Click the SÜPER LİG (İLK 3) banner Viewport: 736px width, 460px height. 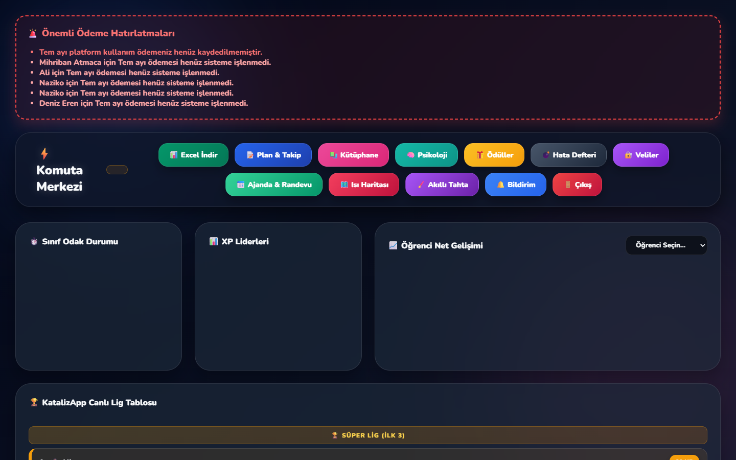(x=368, y=435)
